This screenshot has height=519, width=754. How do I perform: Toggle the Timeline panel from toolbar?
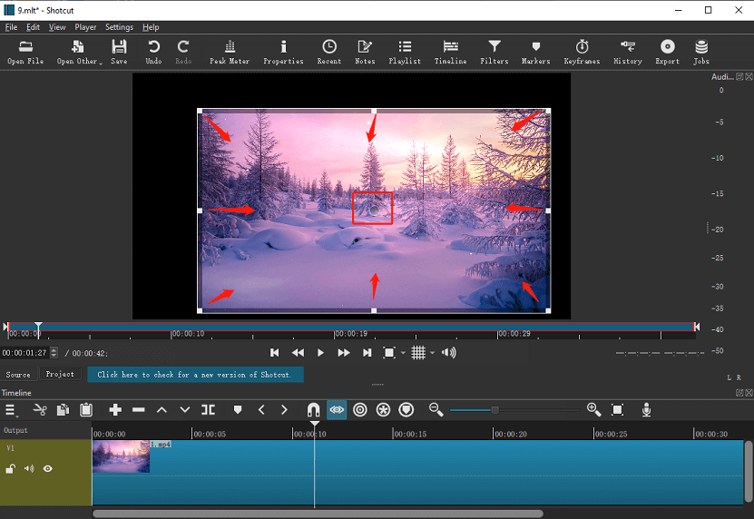coord(450,52)
